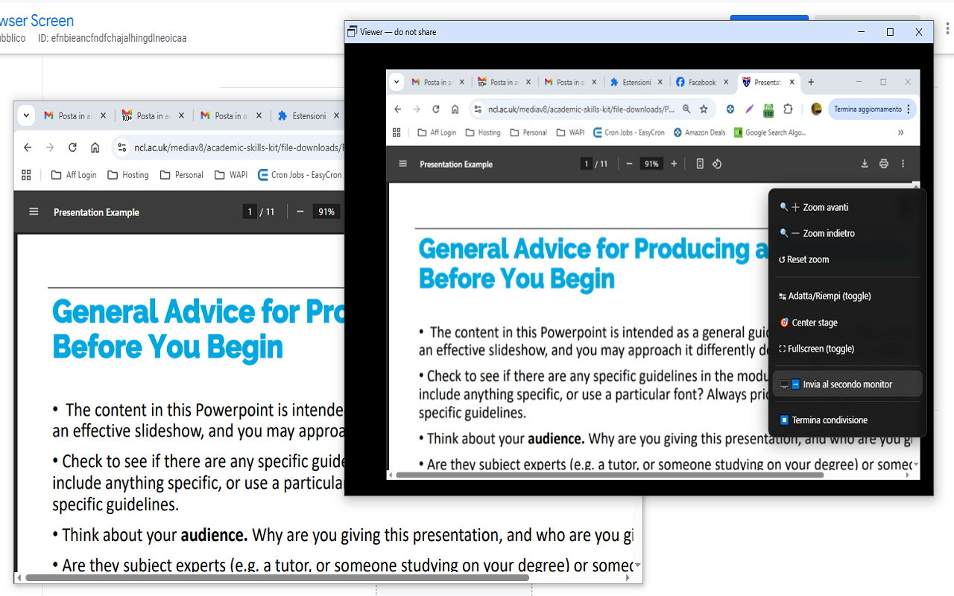Toggle Fullscreen from the viewer menu
The width and height of the screenshot is (954, 596).
click(820, 348)
